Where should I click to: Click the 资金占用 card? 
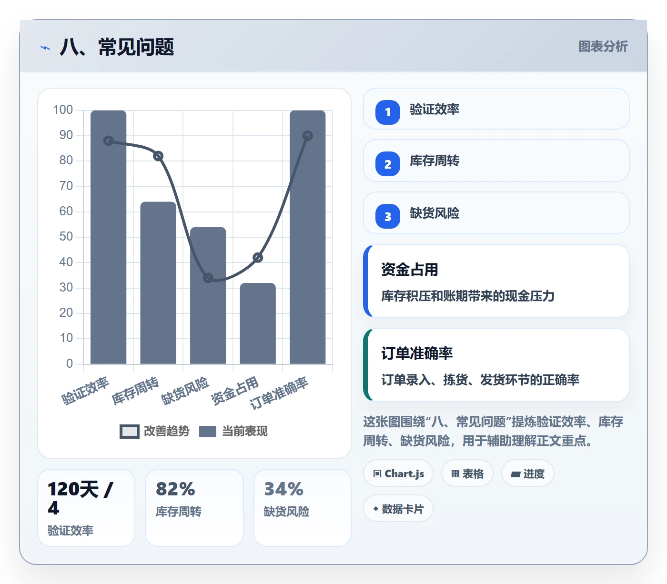[x=496, y=281]
